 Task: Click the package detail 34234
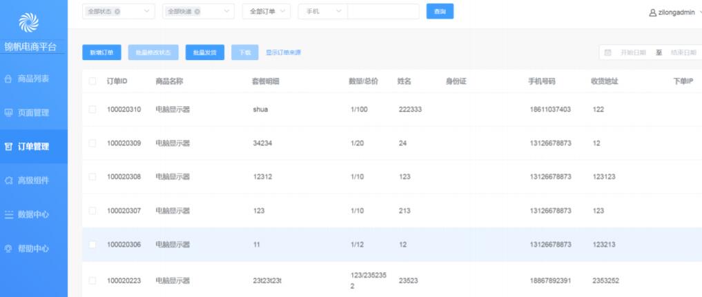tap(262, 143)
